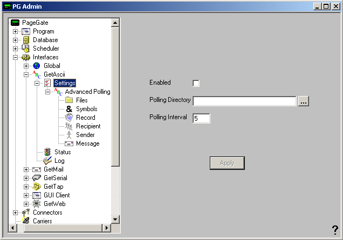Maximize the PG Admin window
343x240 pixels.
coord(326,6)
